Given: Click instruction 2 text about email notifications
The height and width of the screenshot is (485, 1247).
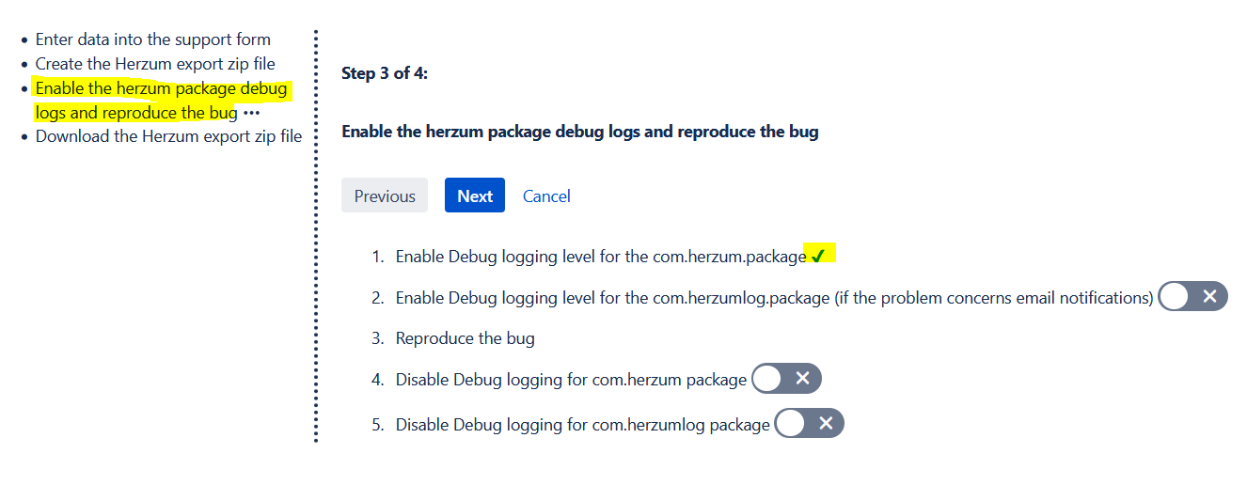Looking at the screenshot, I should tap(773, 298).
